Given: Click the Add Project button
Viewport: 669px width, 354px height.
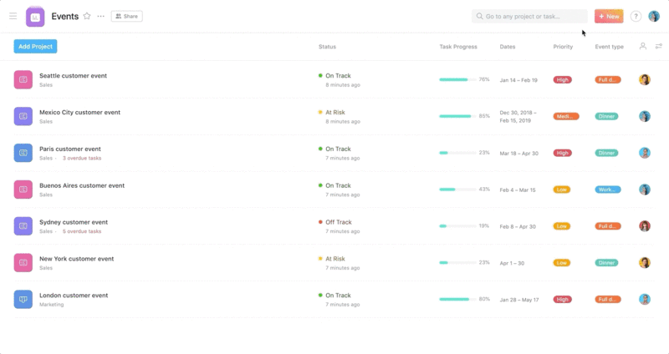Looking at the screenshot, I should (35, 47).
